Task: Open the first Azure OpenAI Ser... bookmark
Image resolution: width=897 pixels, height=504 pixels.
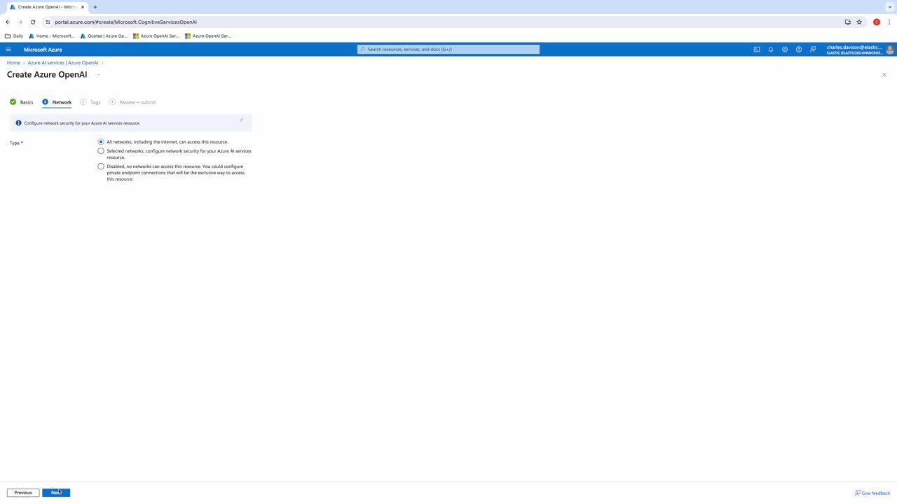Action: (156, 36)
